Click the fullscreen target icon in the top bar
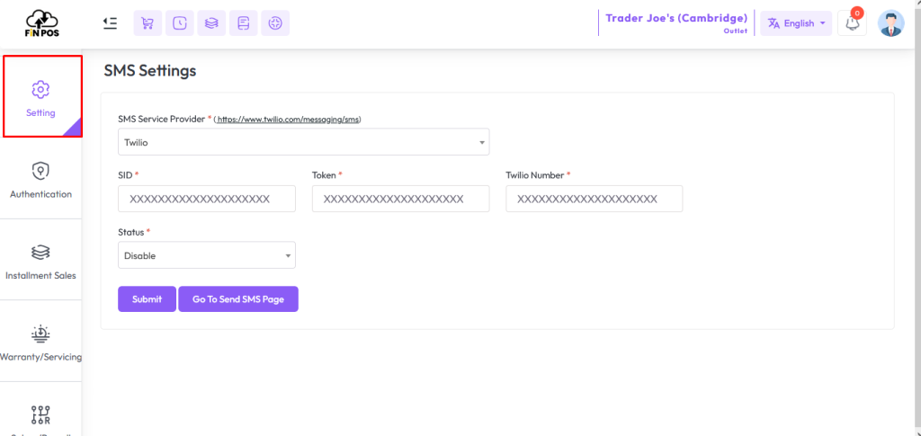Screen dimensions: 921x436 [x=275, y=23]
